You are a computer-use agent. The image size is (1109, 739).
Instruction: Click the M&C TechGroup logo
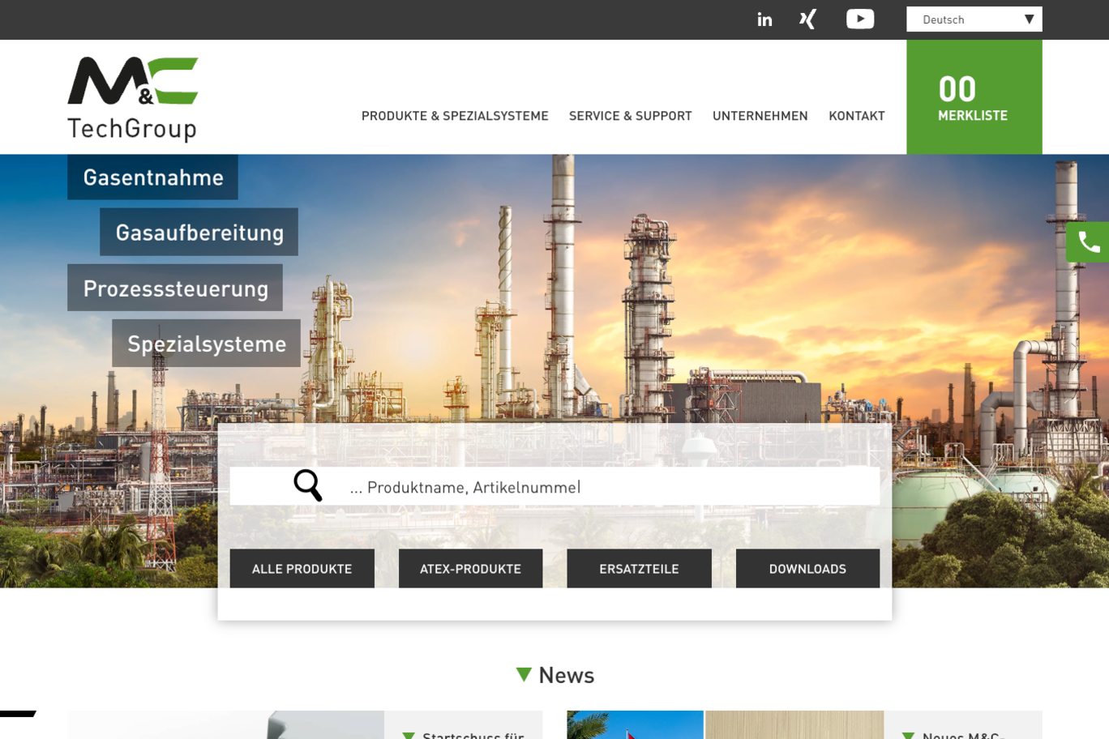click(x=133, y=98)
